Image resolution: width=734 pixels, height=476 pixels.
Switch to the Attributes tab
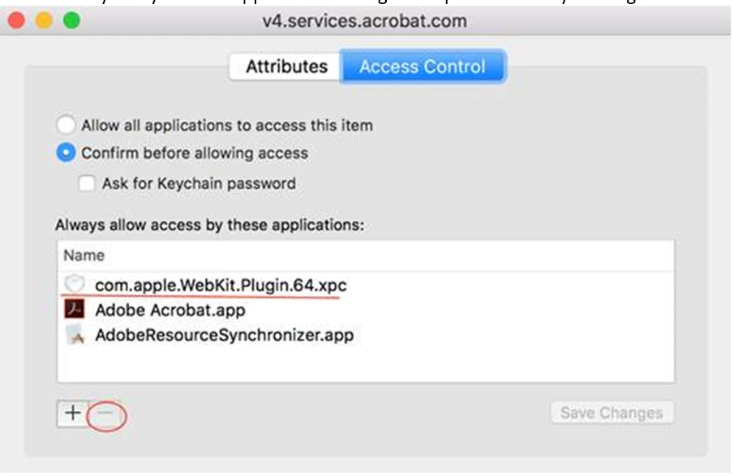pos(285,67)
